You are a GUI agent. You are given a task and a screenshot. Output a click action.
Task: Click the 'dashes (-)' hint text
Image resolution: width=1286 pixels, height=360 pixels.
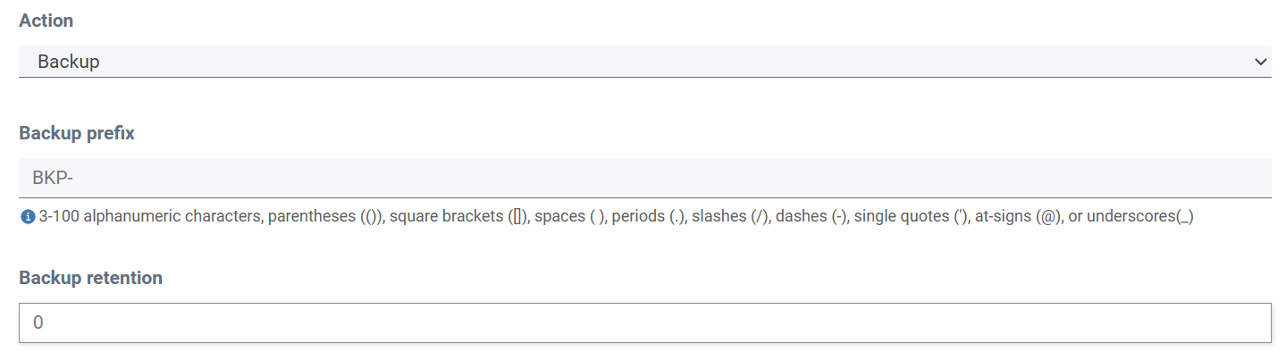click(811, 217)
